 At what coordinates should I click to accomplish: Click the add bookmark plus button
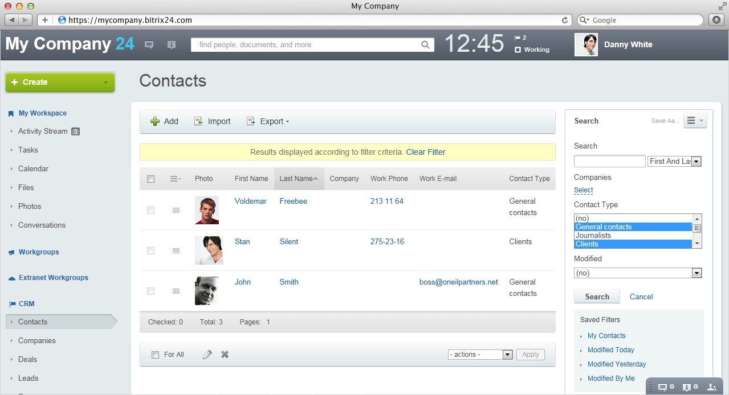coord(45,20)
